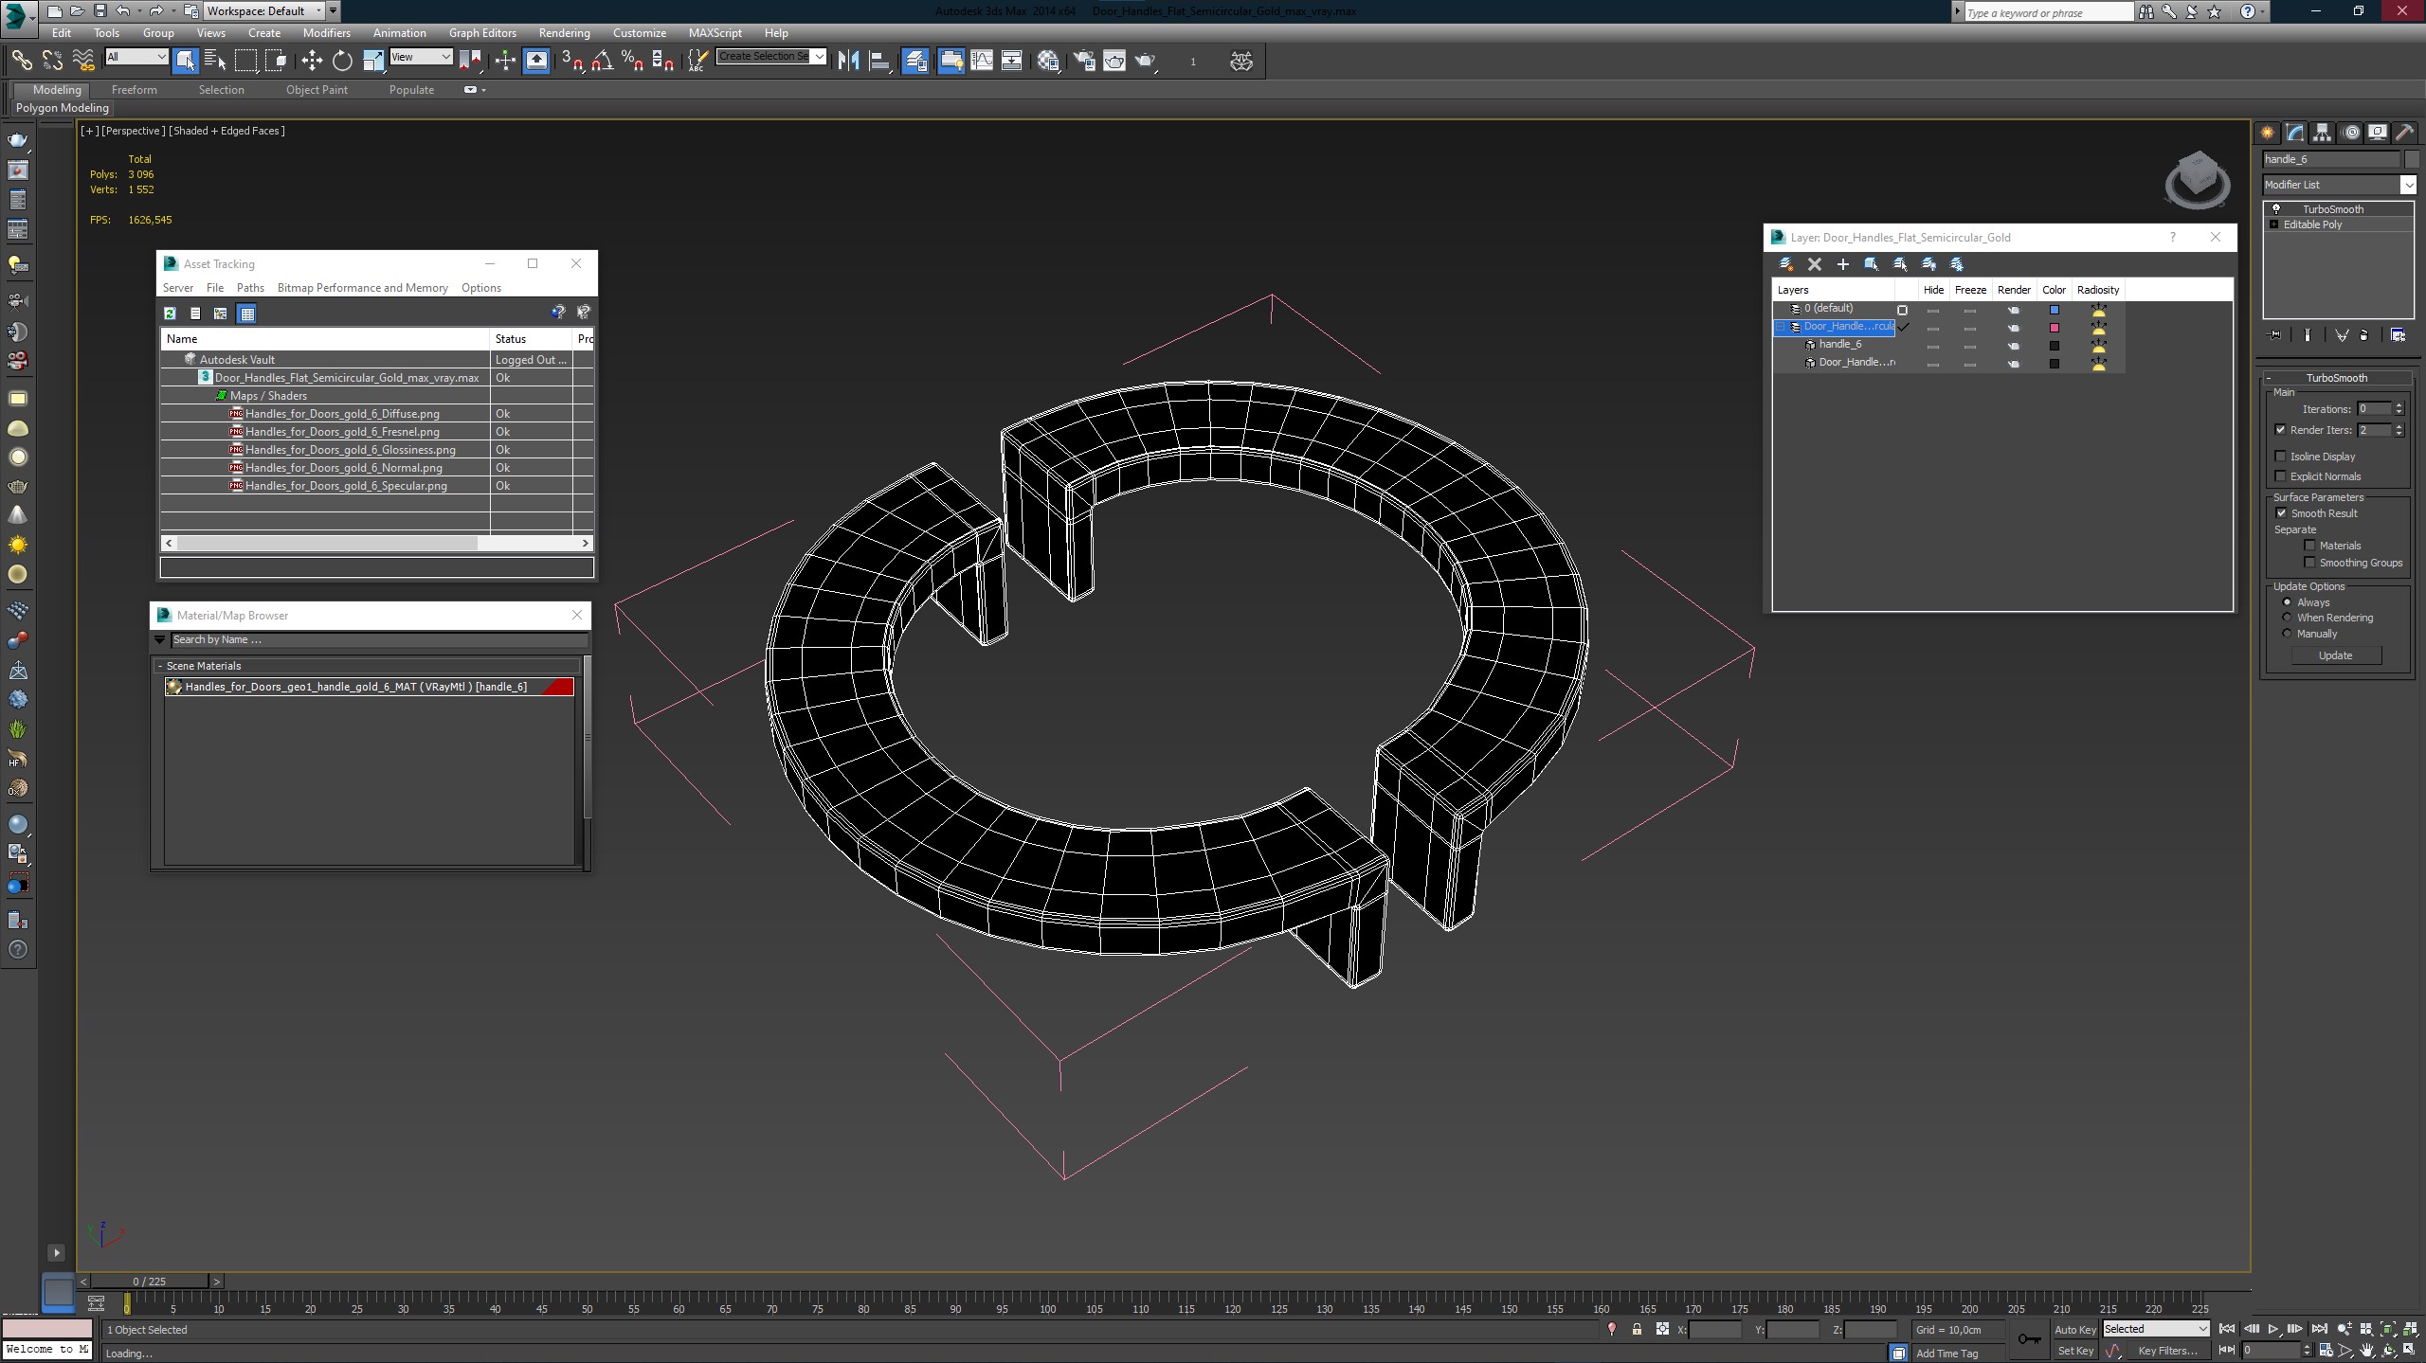Screen dimensions: 2426x1363
Task: Toggle Percent Snap icon
Action: click(632, 61)
